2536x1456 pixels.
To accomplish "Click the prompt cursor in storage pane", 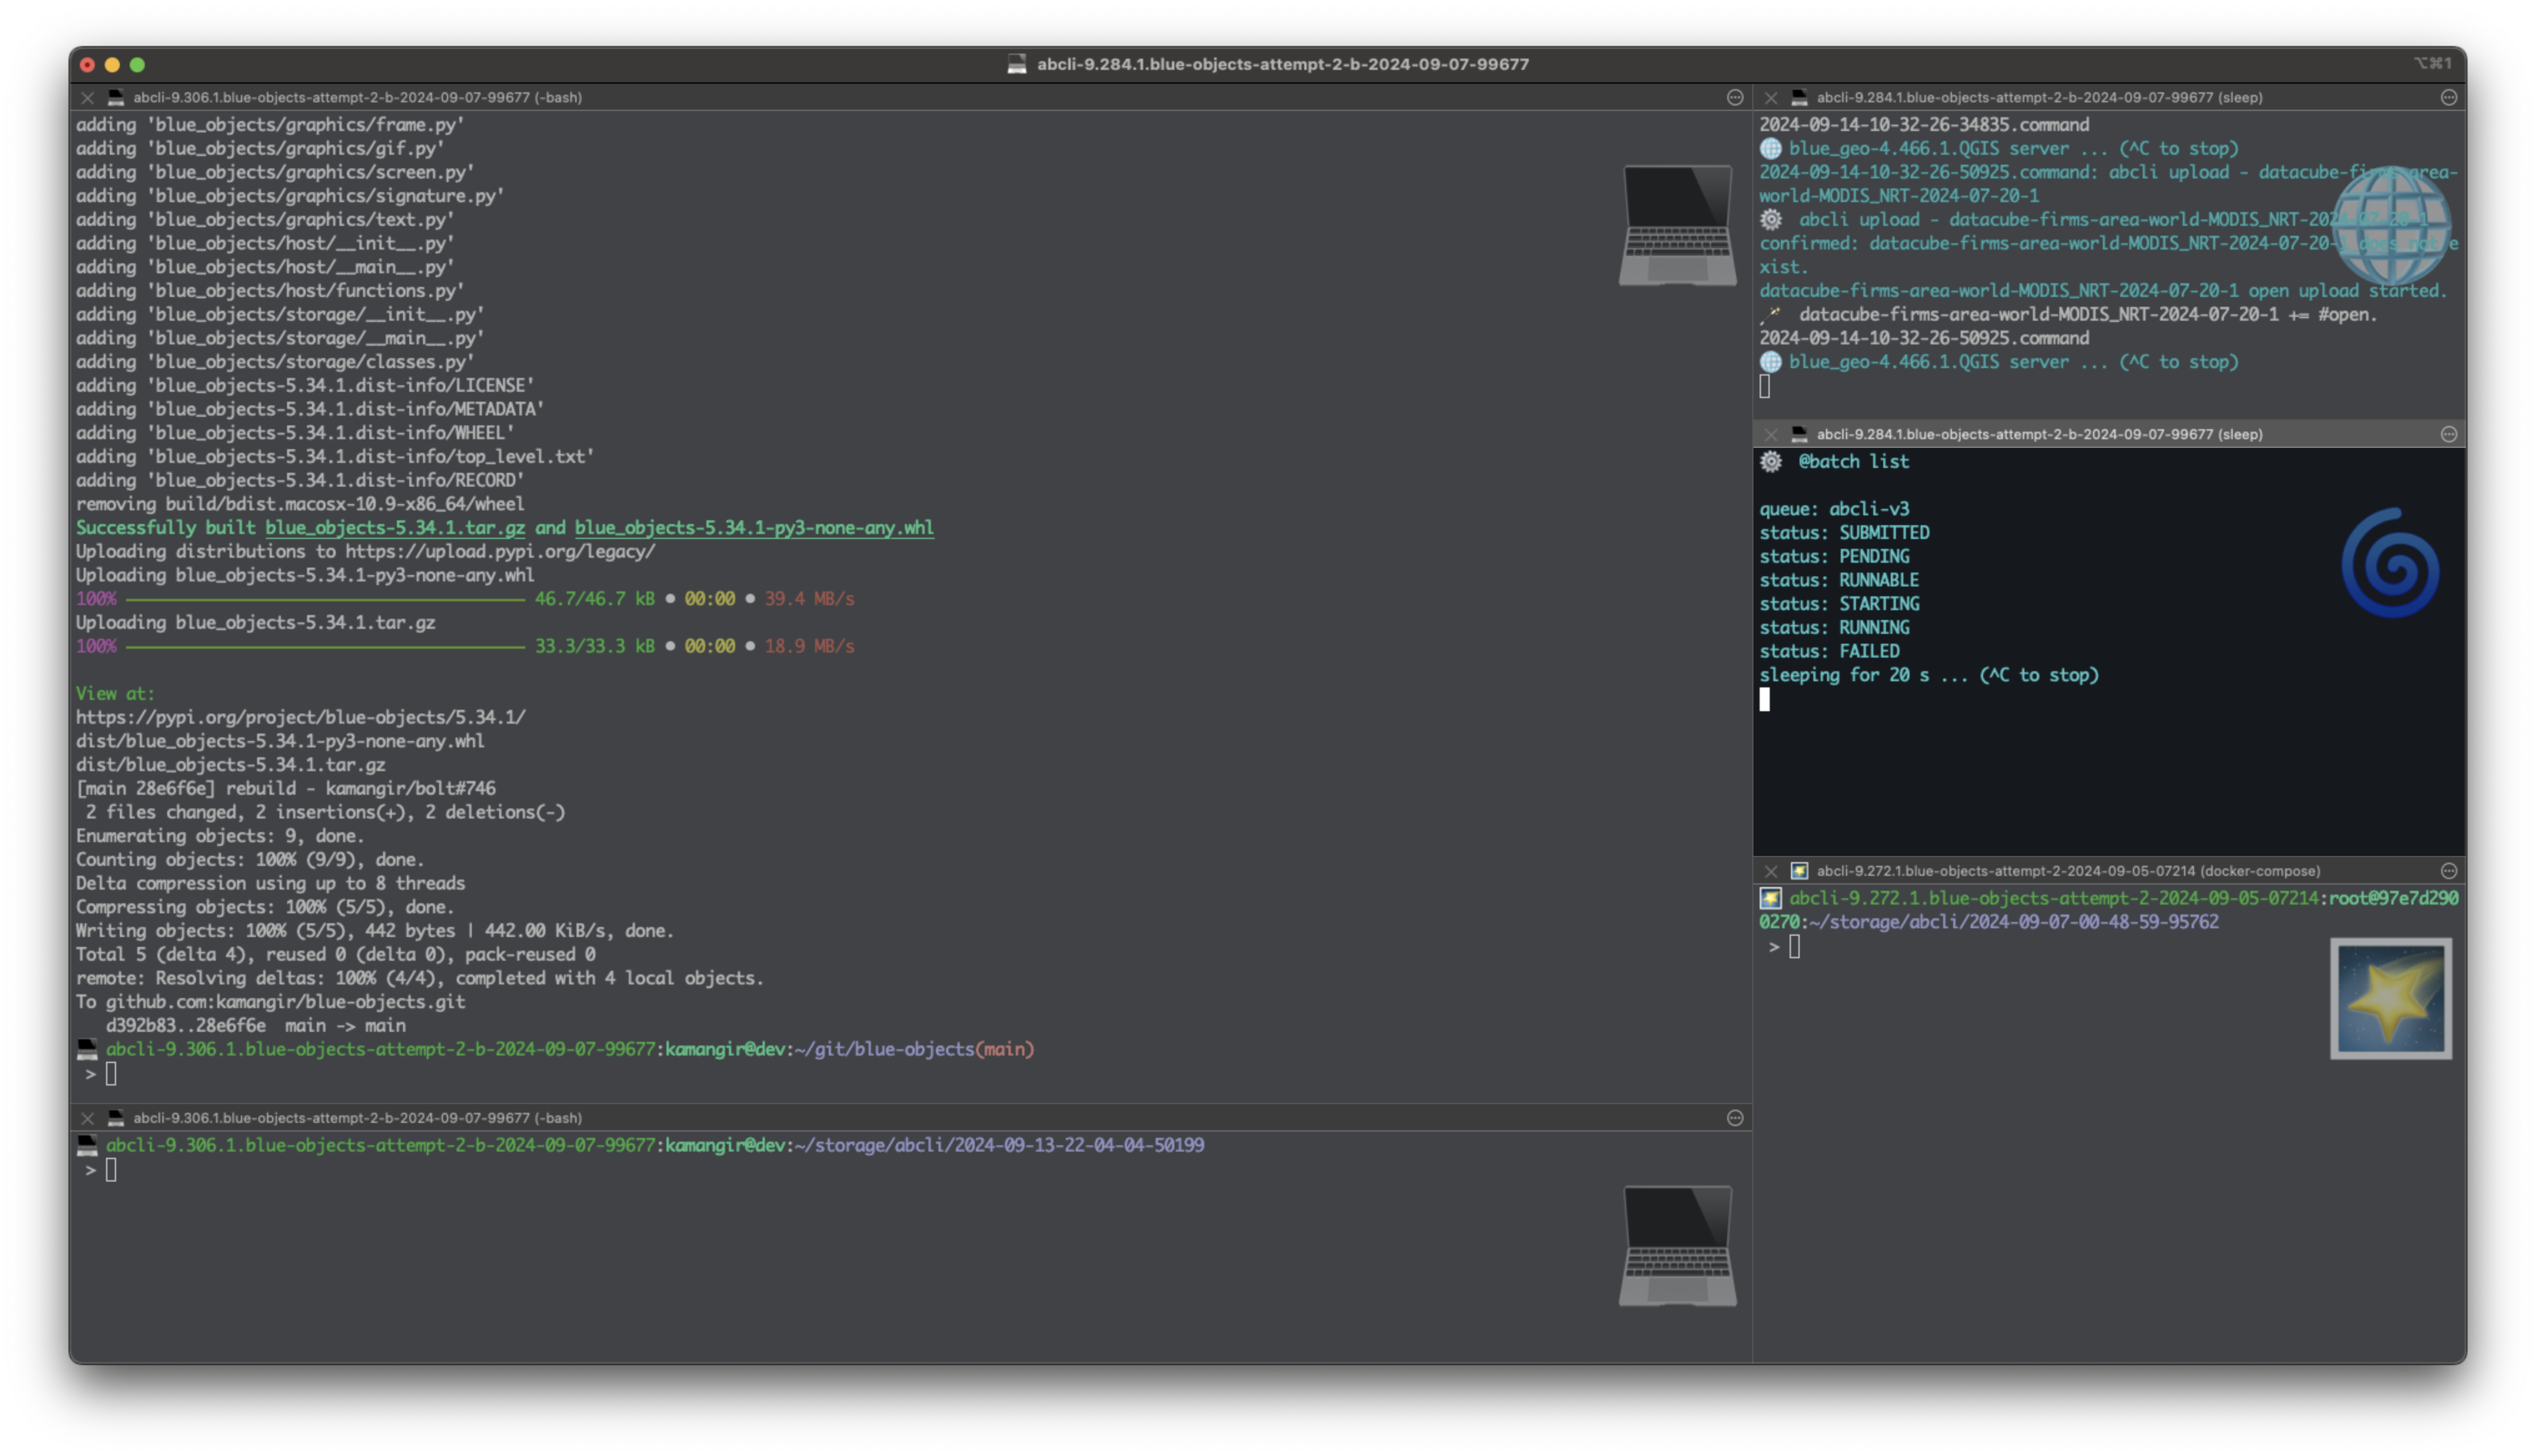I will (111, 1170).
